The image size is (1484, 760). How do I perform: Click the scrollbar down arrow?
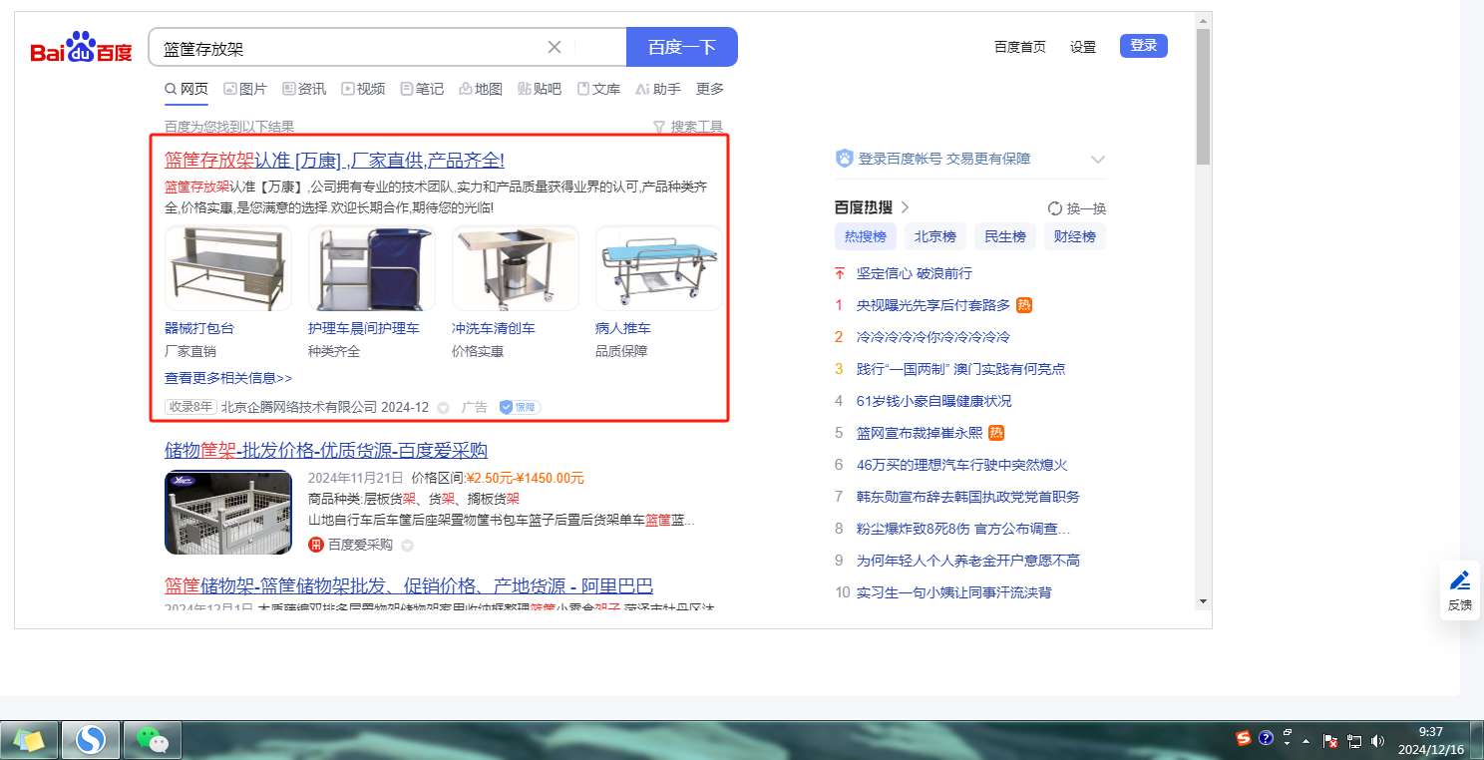[1203, 601]
